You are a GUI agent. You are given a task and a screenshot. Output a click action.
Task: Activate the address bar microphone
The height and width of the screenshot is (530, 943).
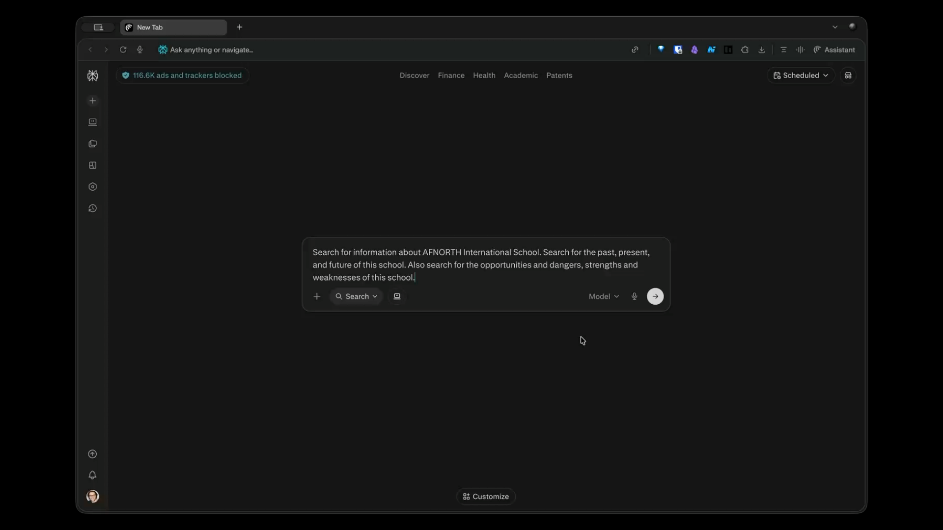tap(140, 50)
